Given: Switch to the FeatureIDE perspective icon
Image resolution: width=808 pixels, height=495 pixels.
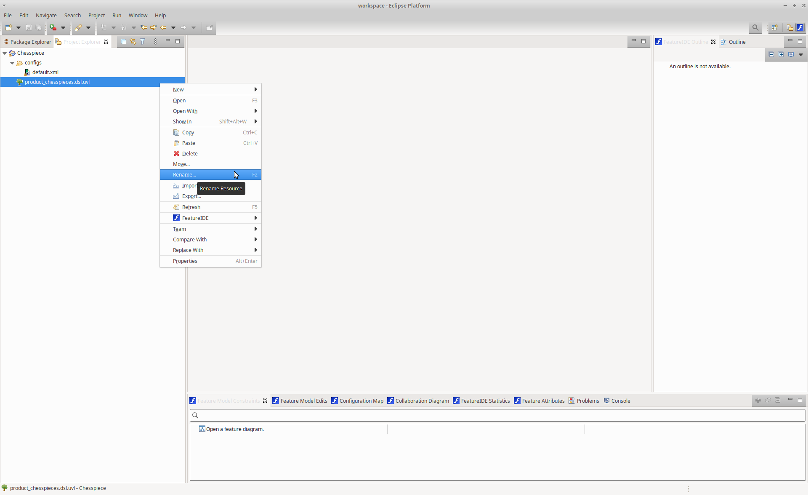Looking at the screenshot, I should tap(799, 27).
